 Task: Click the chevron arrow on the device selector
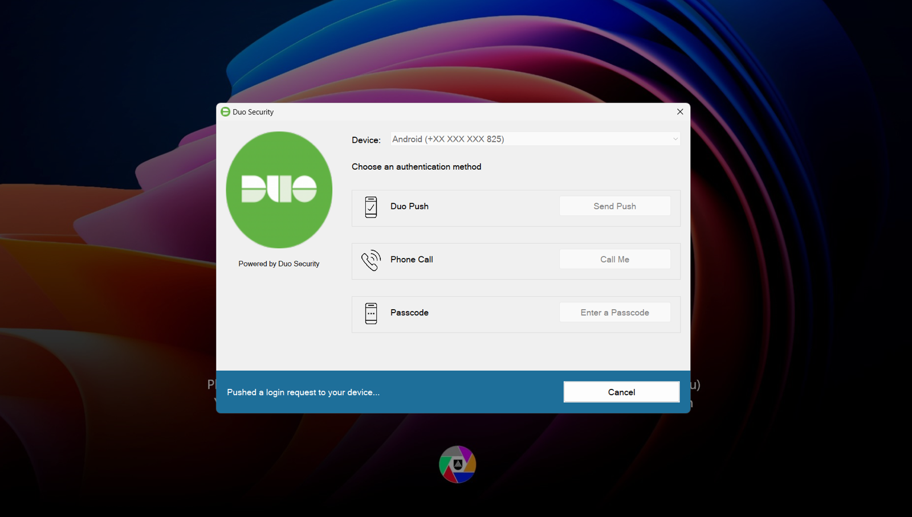674,138
